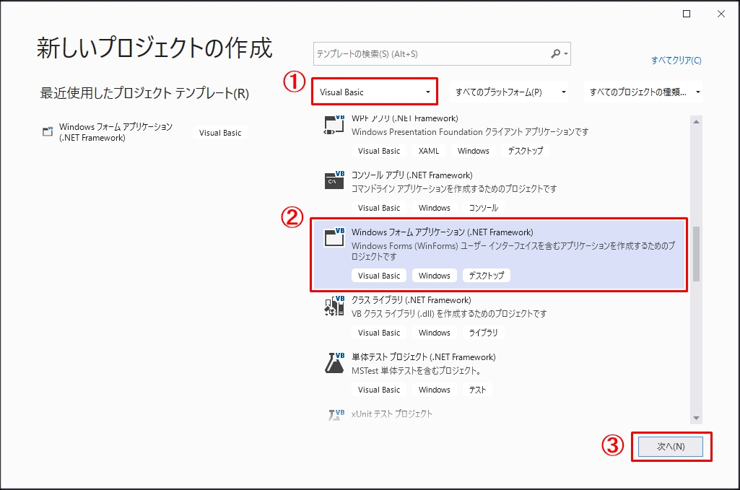Click Visual Basic tag under console app
The image size is (740, 490).
378,208
